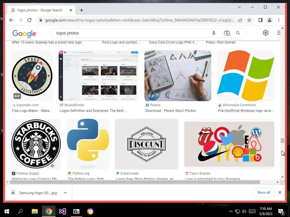Open Logos Definition and Examples title
The height and width of the screenshot is (217, 290).
click(93, 111)
